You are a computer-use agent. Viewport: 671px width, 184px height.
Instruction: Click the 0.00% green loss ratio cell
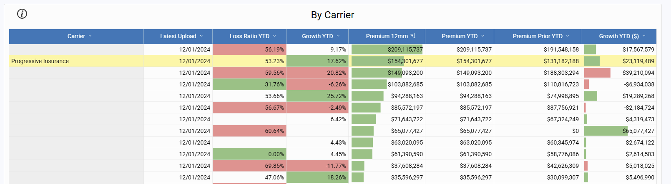click(x=249, y=154)
